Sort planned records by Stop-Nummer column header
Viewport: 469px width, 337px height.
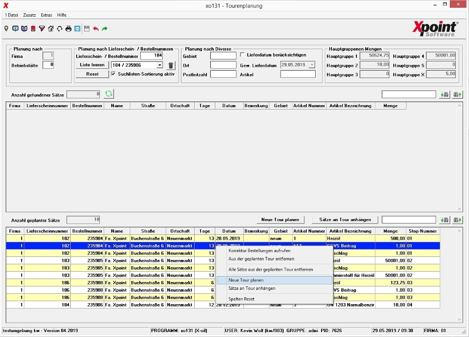point(423,231)
